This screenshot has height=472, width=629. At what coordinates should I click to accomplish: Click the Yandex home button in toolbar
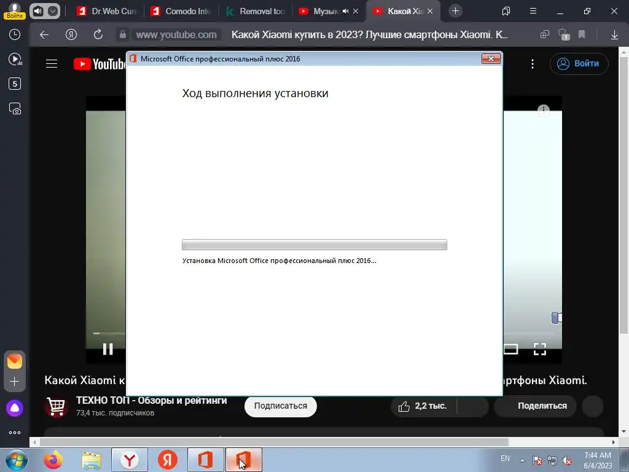[x=71, y=35]
